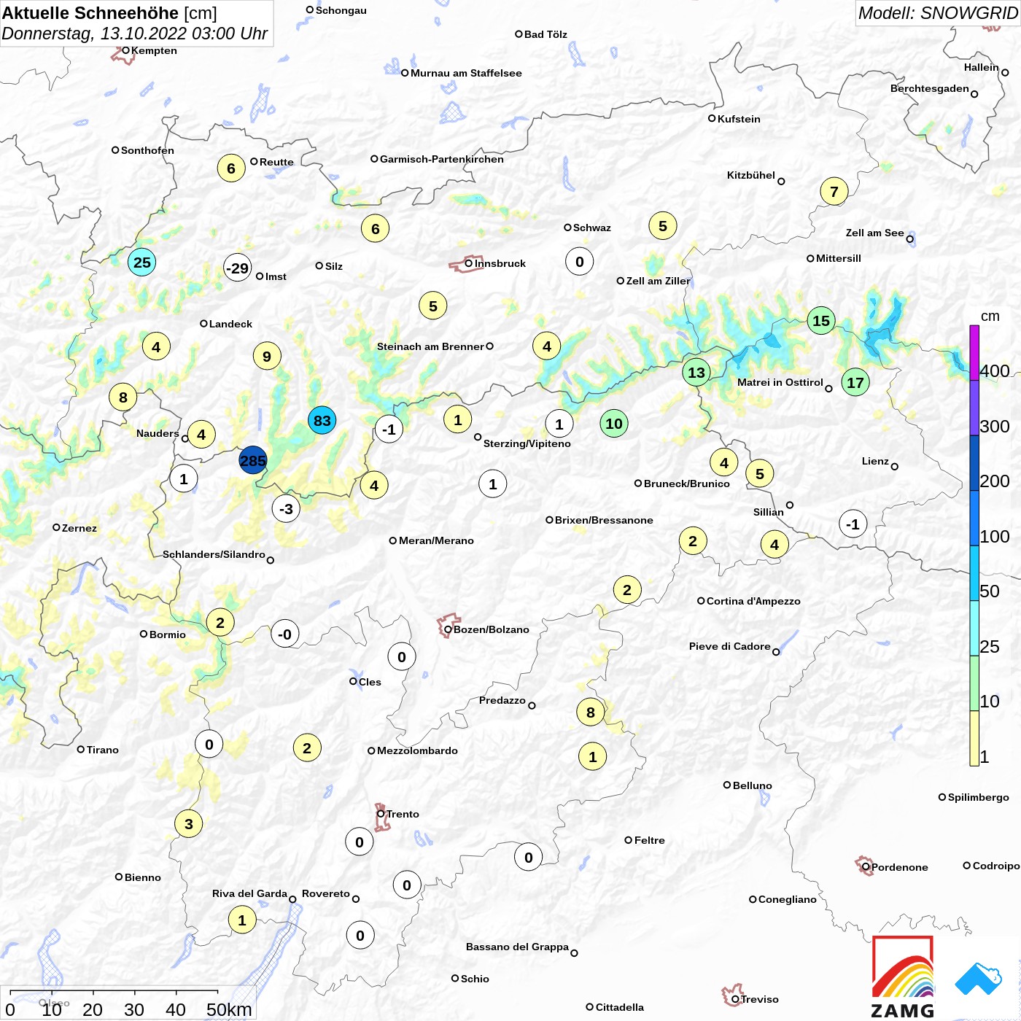Click the Innsbruck city marker
The height and width of the screenshot is (1021, 1021).
(x=469, y=263)
